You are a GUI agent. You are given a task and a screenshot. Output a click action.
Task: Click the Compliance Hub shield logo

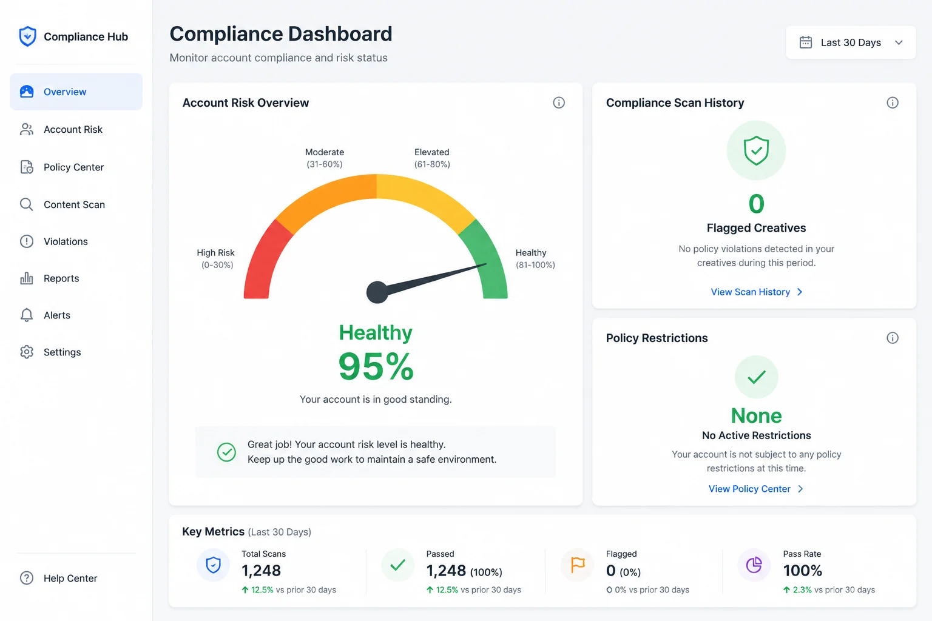coord(27,36)
